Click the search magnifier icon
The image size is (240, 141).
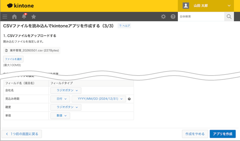[229, 17]
